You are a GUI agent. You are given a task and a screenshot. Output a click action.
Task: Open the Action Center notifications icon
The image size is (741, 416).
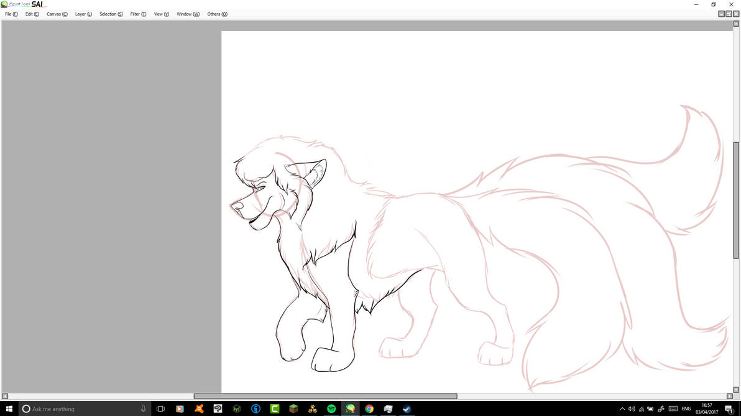click(729, 409)
